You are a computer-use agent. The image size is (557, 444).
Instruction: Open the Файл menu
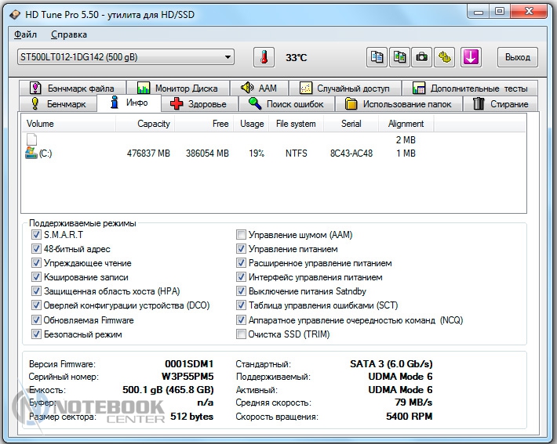coord(25,34)
